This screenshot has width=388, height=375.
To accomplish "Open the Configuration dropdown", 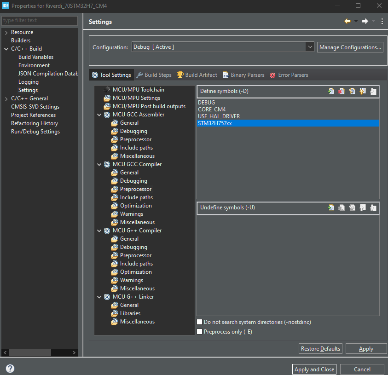I will (310, 46).
